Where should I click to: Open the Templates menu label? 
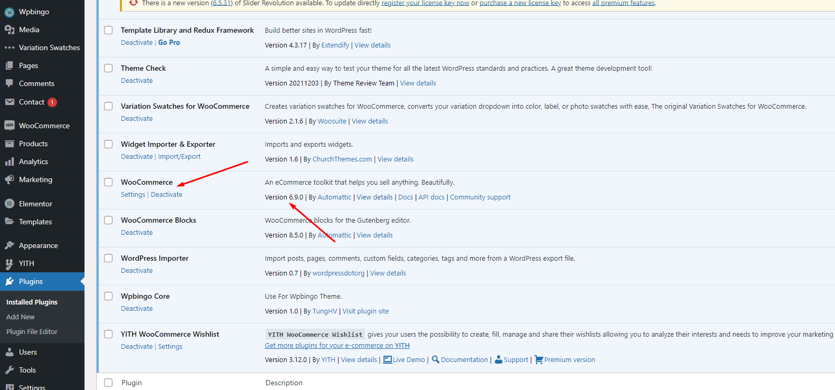point(35,222)
